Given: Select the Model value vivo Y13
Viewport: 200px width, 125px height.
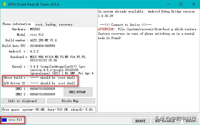Looking at the screenshot, I should pyautogui.click(x=37, y=35).
